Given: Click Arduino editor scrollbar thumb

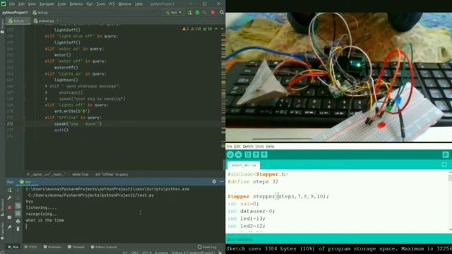Looking at the screenshot, I should [450, 177].
